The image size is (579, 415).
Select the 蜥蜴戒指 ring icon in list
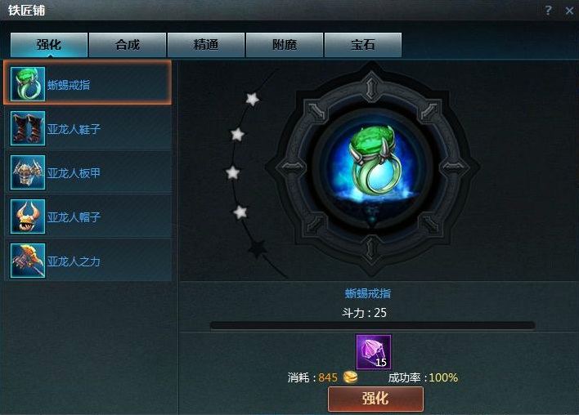pyautogui.click(x=28, y=84)
